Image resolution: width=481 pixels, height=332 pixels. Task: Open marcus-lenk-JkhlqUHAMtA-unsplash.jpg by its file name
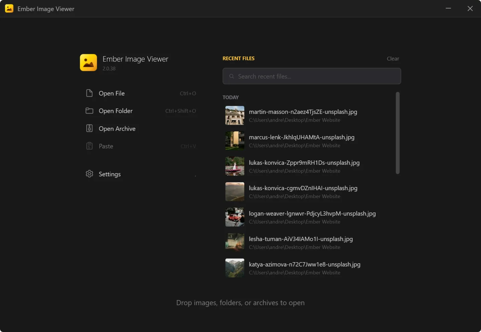pyautogui.click(x=302, y=137)
